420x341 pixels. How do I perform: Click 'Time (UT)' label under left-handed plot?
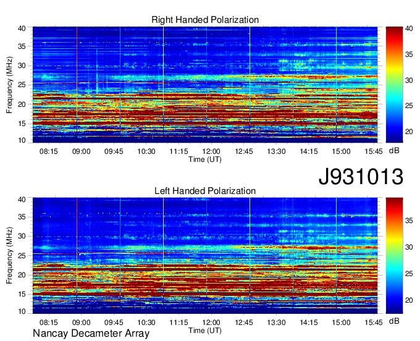click(205, 330)
